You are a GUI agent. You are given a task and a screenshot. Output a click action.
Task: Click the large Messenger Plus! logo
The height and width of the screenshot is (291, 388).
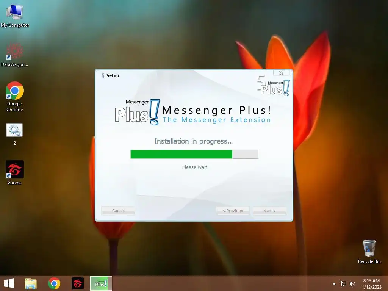(x=138, y=112)
